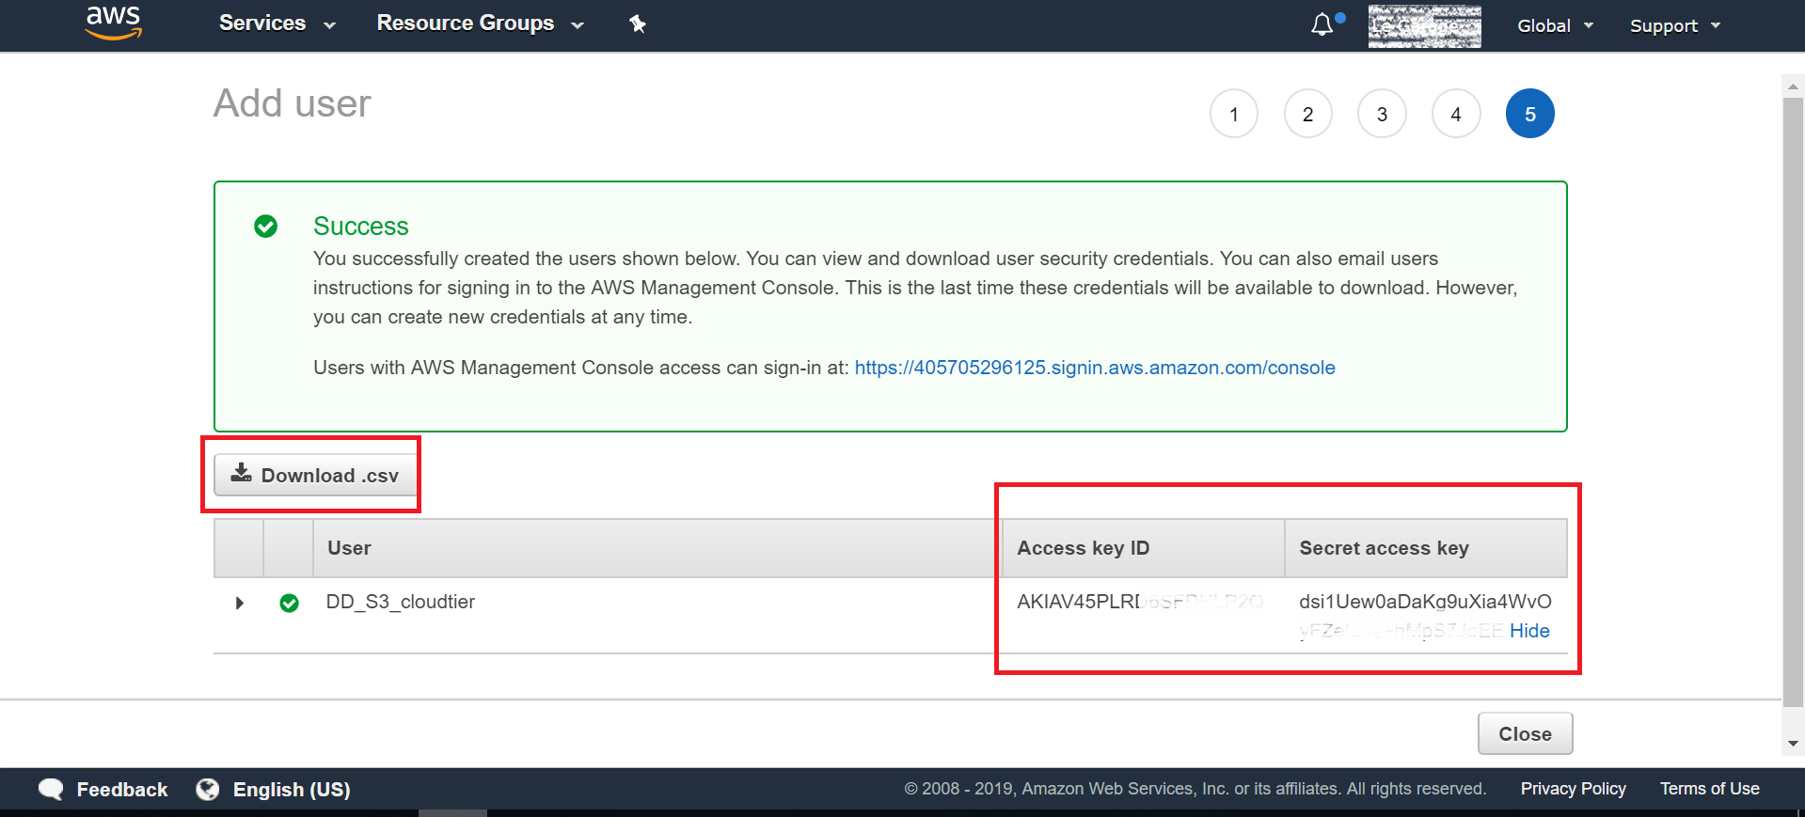Click the Success green checkmark icon
Screen dimensions: 1805x817
[266, 227]
